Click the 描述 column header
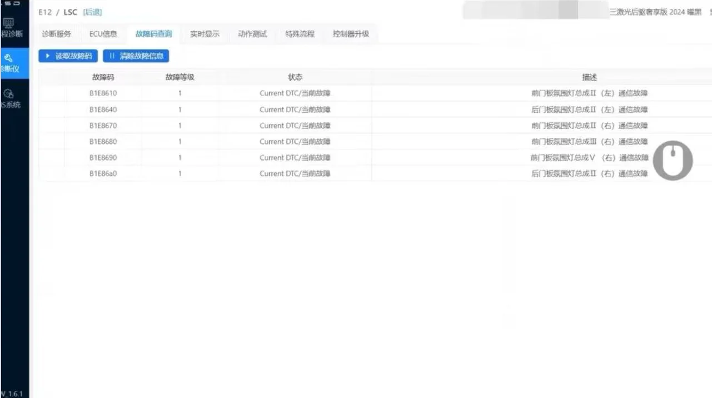This screenshot has width=712, height=398. pos(589,77)
